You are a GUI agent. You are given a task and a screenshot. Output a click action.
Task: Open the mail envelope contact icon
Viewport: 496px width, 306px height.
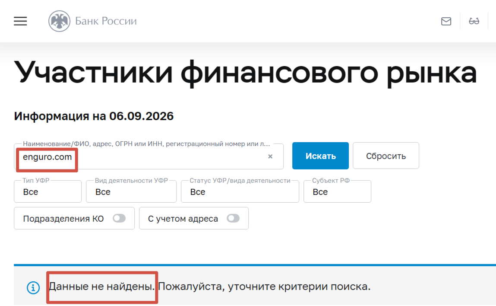(446, 21)
